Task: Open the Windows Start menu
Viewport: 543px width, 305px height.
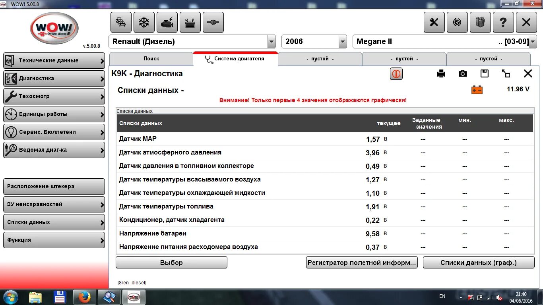Action: (11, 297)
